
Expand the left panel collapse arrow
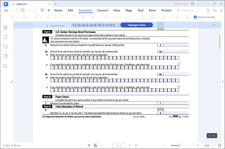[x=11, y=82]
